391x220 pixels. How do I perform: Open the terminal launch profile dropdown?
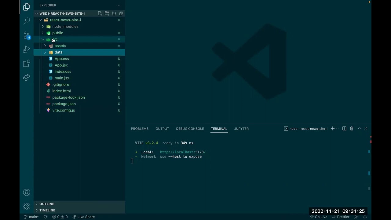coord(337,129)
